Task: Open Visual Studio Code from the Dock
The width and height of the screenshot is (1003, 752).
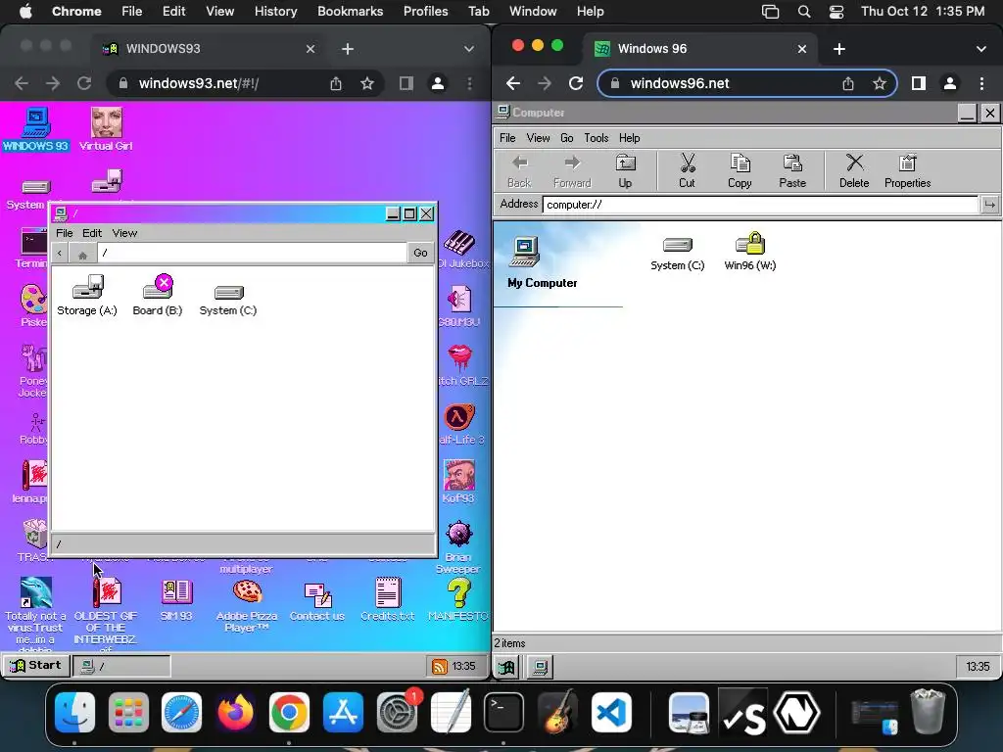Action: click(x=611, y=712)
